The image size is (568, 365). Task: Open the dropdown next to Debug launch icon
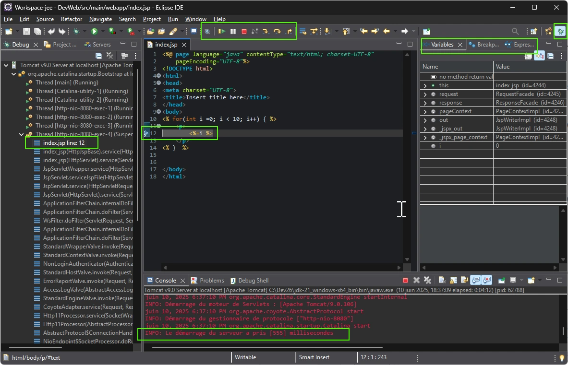point(85,32)
